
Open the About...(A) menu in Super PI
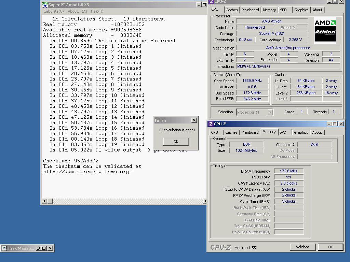pyautogui.click(x=77, y=11)
